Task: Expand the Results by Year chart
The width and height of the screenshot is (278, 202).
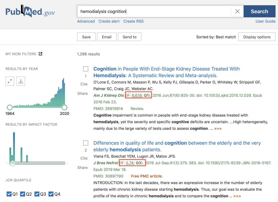Action: pyautogui.click(x=10, y=81)
